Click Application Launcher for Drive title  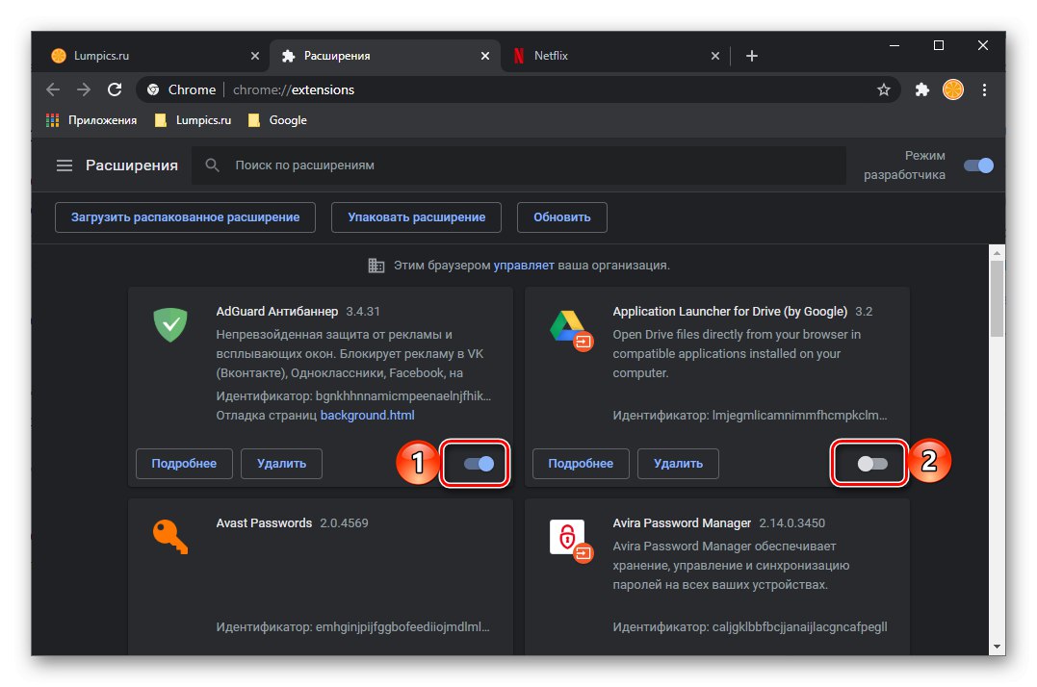[x=730, y=311]
